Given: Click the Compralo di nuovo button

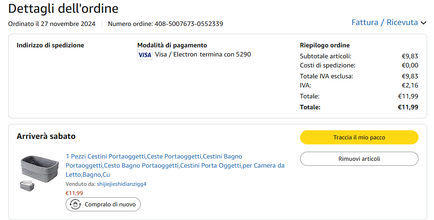Looking at the screenshot, I should (x=103, y=205).
